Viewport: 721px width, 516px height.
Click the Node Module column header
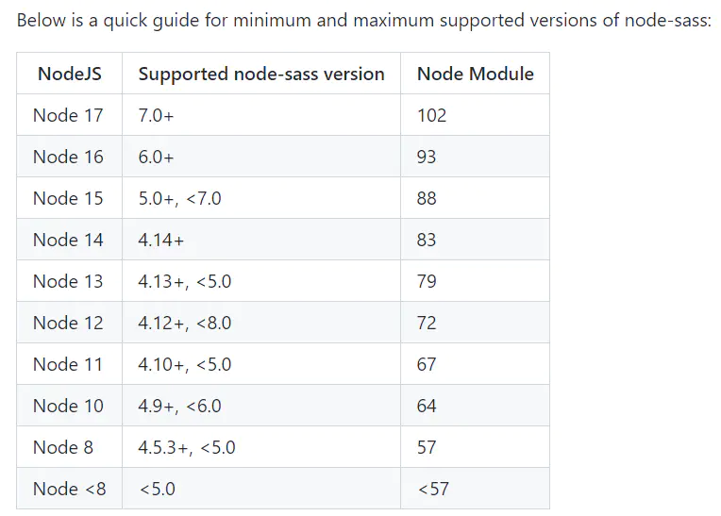point(475,74)
